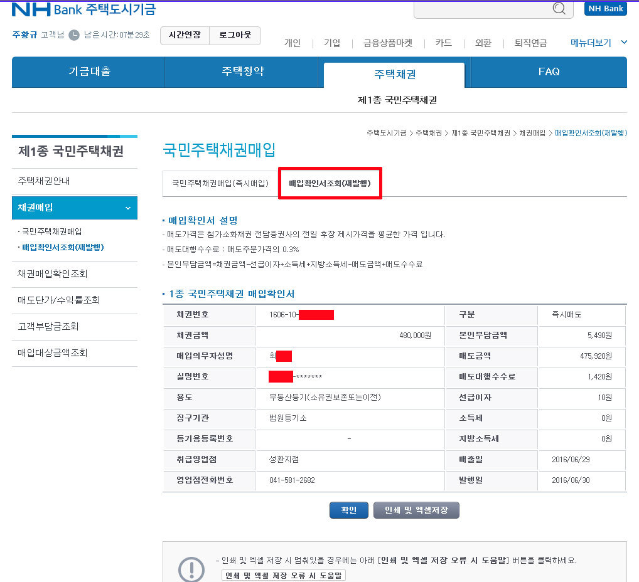The image size is (639, 582).
Task: Select the 국민주택채권매입(즉시매입) tab
Action: click(220, 184)
